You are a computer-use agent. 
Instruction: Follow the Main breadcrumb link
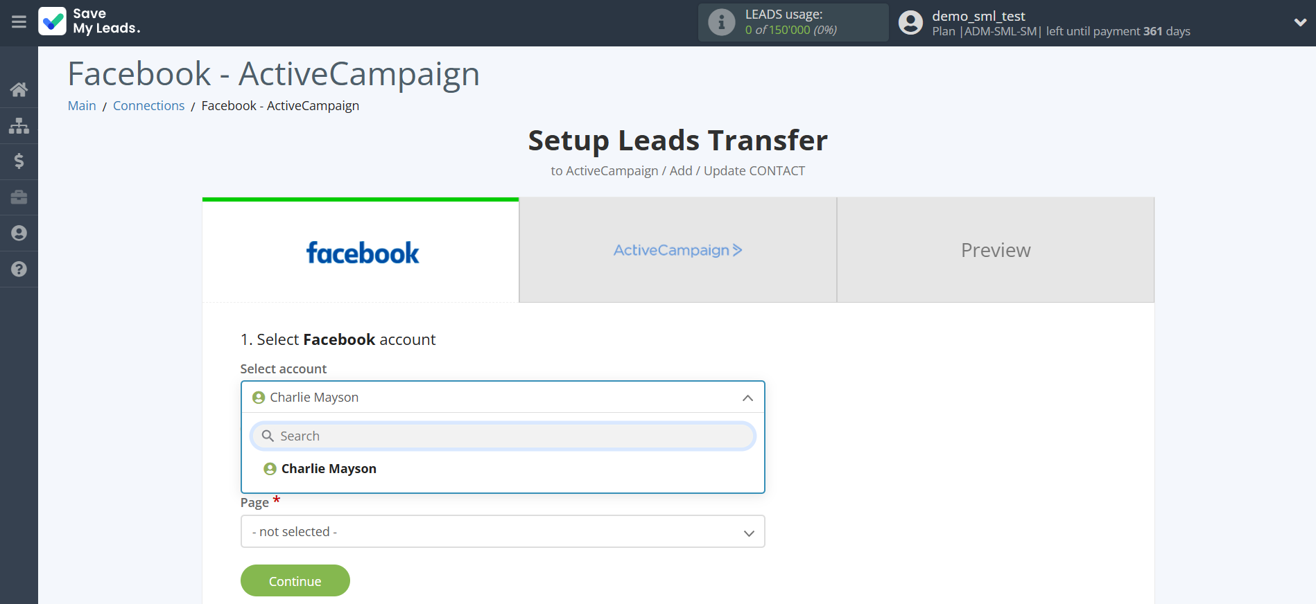(x=82, y=106)
